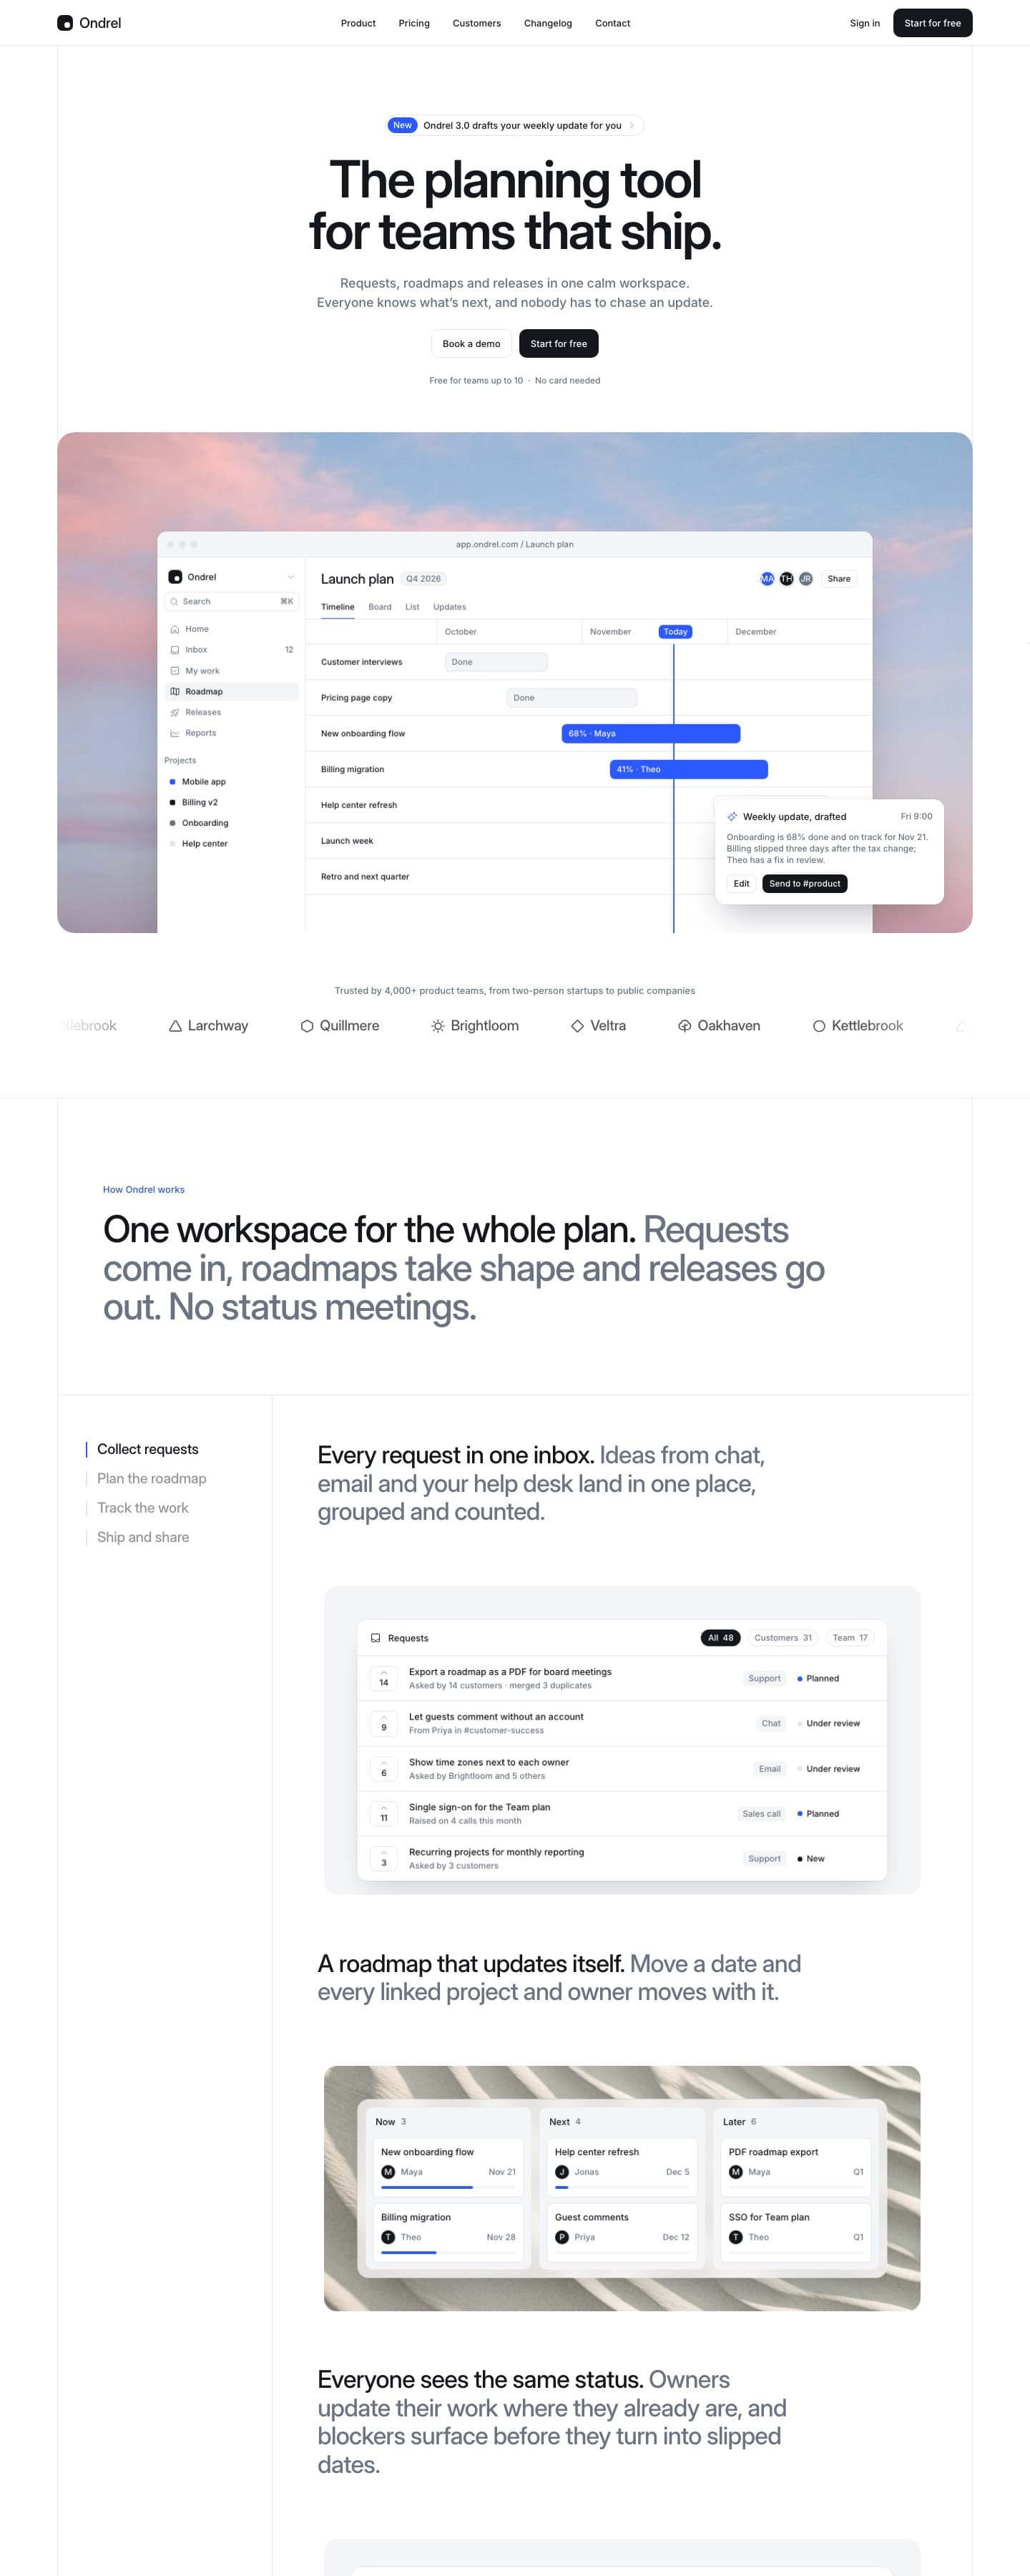The height and width of the screenshot is (2576, 1030).
Task: Expand the Ondrel workspace switcher chevron
Action: tap(291, 577)
